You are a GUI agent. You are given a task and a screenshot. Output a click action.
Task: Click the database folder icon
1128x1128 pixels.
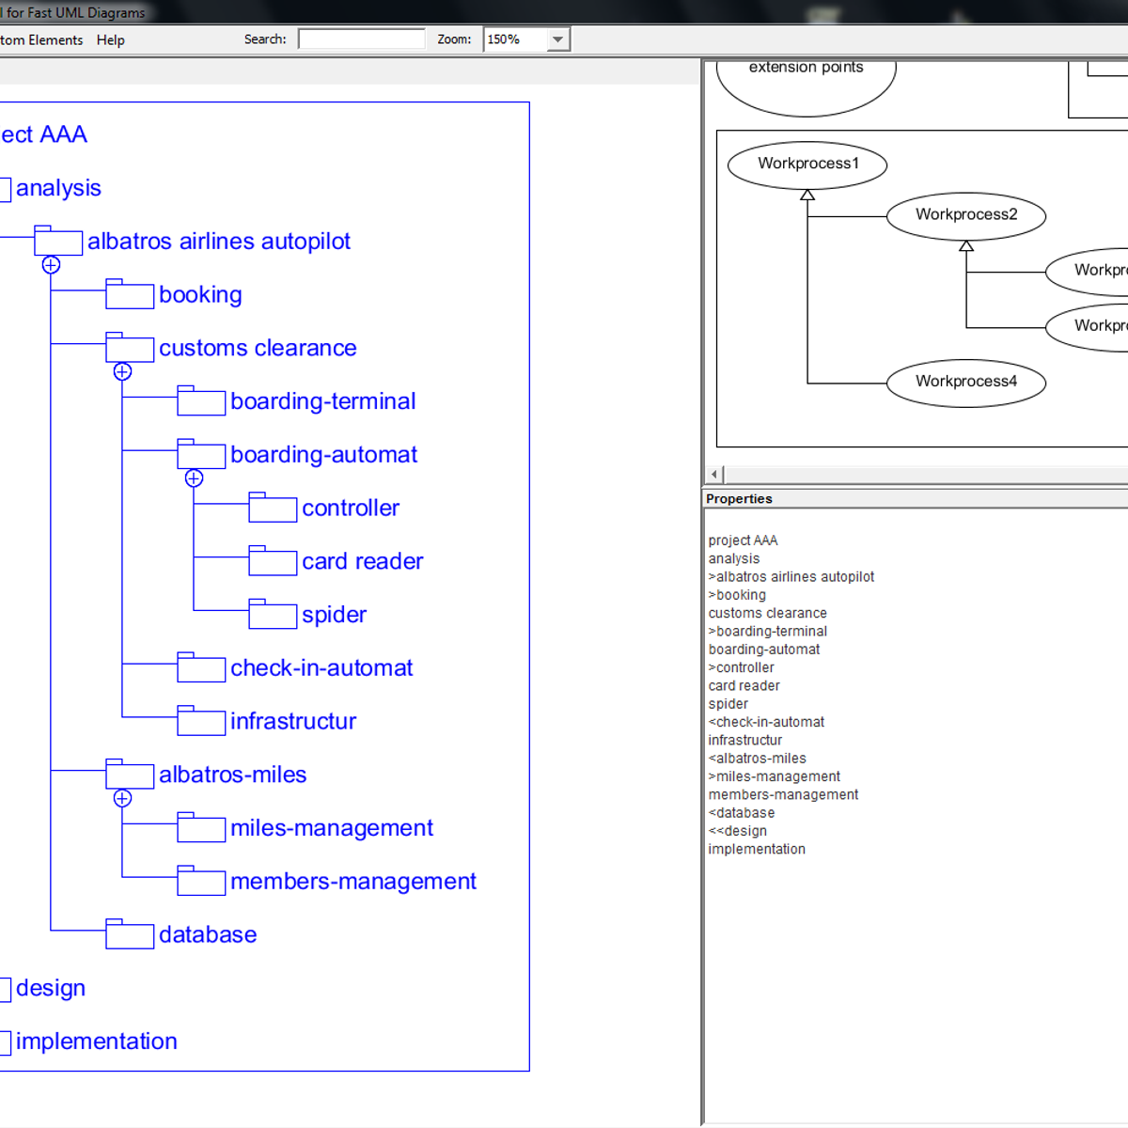(x=130, y=934)
